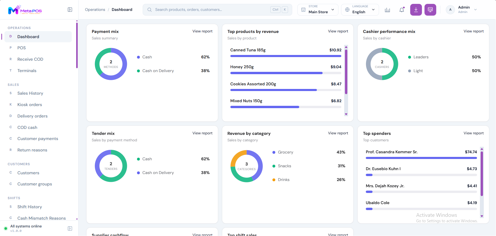Click the MetaPOS logo
496x236 pixels.
25,10
